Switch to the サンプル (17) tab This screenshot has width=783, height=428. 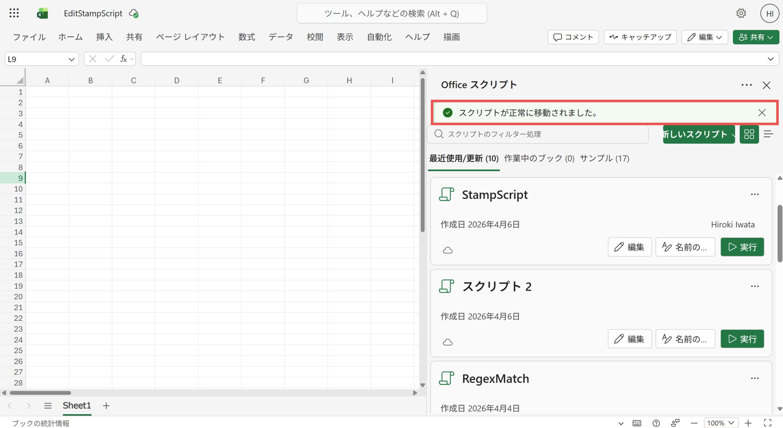[604, 158]
